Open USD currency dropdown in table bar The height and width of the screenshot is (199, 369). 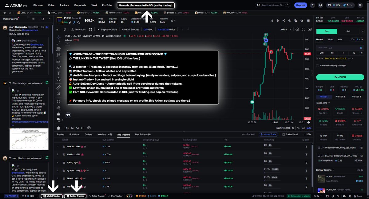(307, 134)
